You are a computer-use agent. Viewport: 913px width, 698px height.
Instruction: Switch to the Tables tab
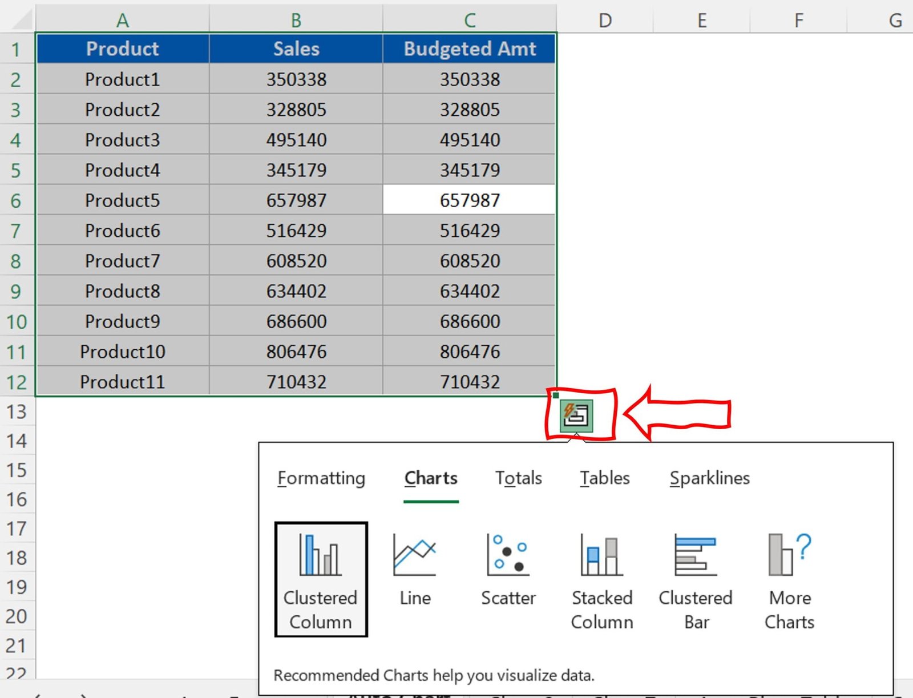coord(604,478)
